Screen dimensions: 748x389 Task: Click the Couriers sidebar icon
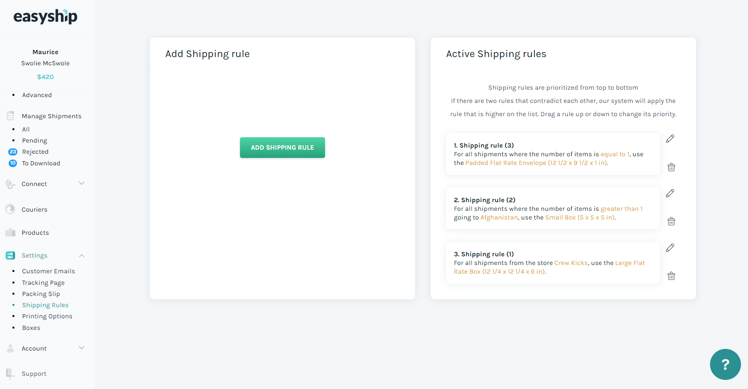[x=10, y=209]
